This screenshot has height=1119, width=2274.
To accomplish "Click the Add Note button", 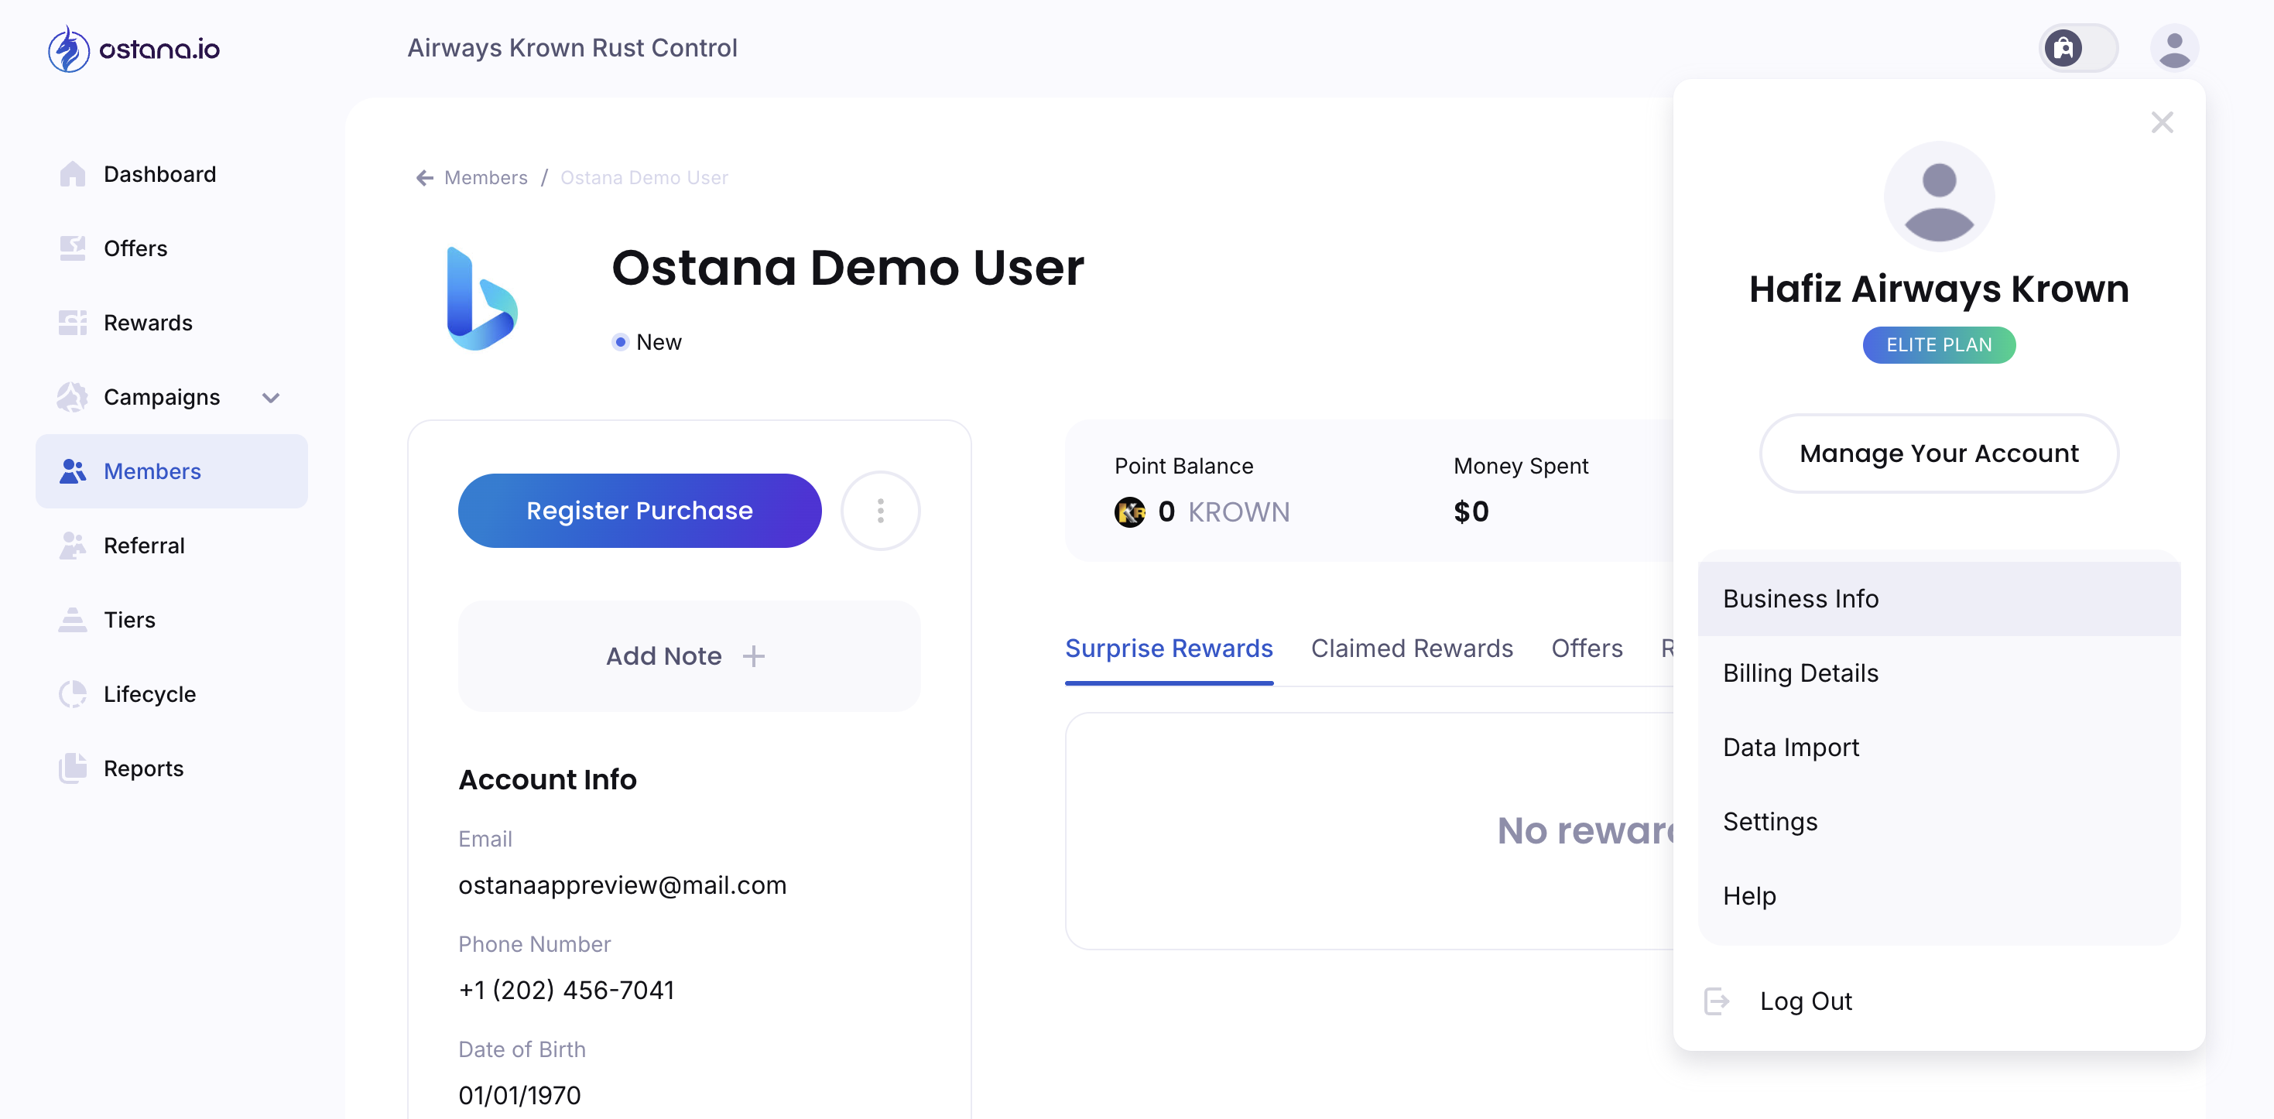I will pos(689,656).
